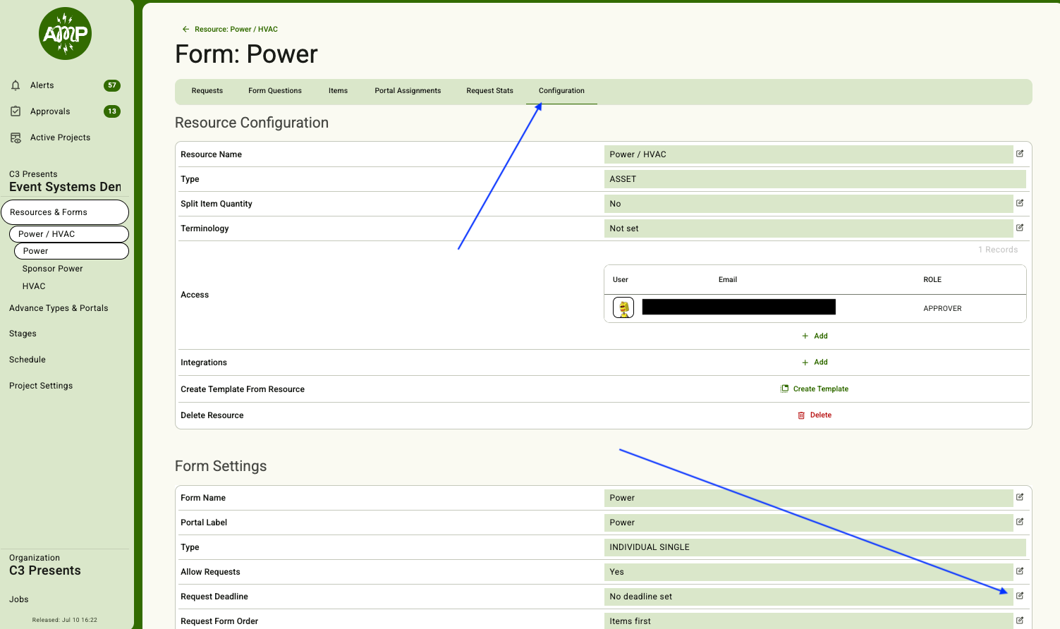Click the '1 Records' count text
Viewport: 1060px width, 629px height.
pyautogui.click(x=997, y=250)
